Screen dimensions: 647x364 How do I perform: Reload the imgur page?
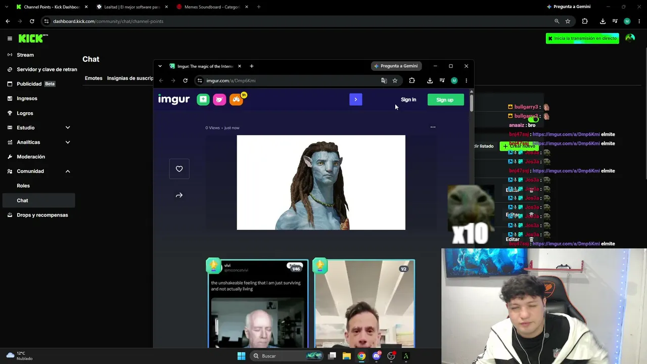click(x=186, y=81)
